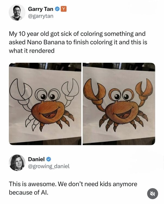Unmute the video using the speaker icon
The image size is (164, 204).
[x=152, y=194]
